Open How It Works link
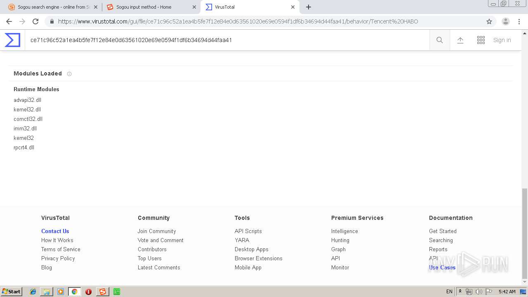Screen dimensions: 528x297 pyautogui.click(x=57, y=240)
